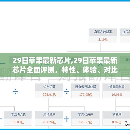Click the 202.24亿 value
130x130 pixels.
click(49, 122)
